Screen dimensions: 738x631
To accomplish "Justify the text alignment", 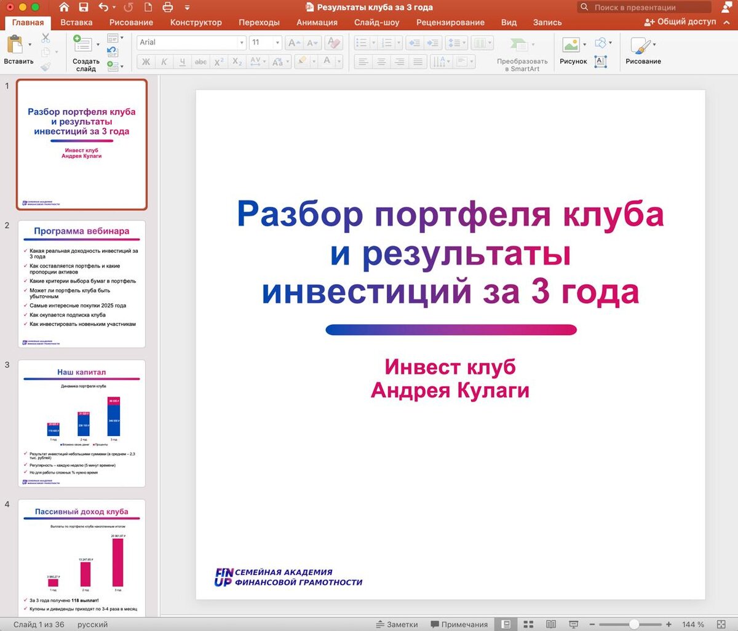I will [x=418, y=62].
